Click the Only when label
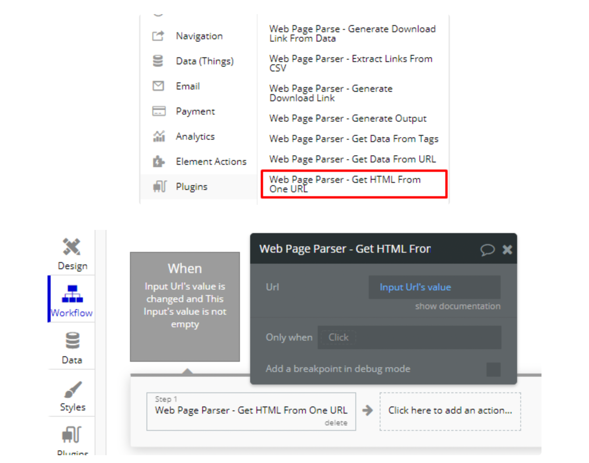The image size is (589, 463). coord(289,337)
